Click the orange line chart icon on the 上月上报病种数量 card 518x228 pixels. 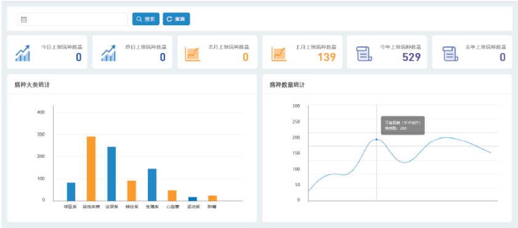279,54
